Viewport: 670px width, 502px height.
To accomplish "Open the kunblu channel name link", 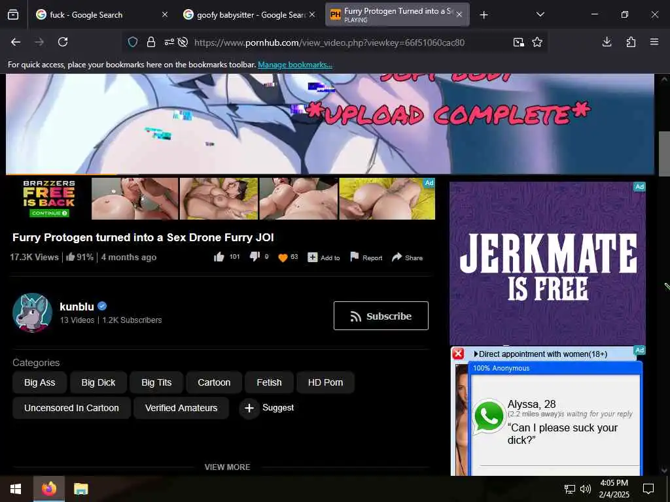I will pos(77,307).
